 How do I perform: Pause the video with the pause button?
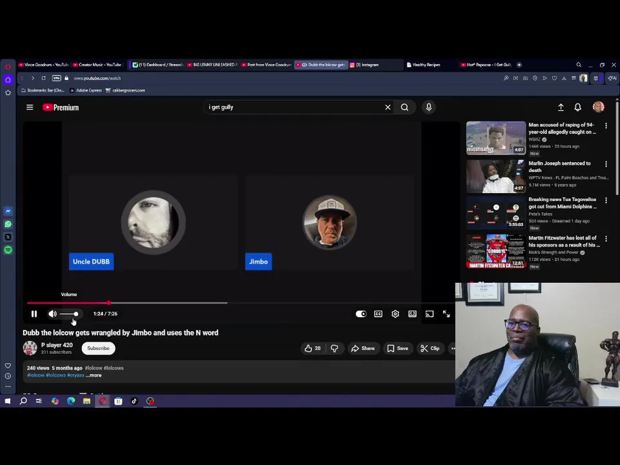pyautogui.click(x=34, y=314)
